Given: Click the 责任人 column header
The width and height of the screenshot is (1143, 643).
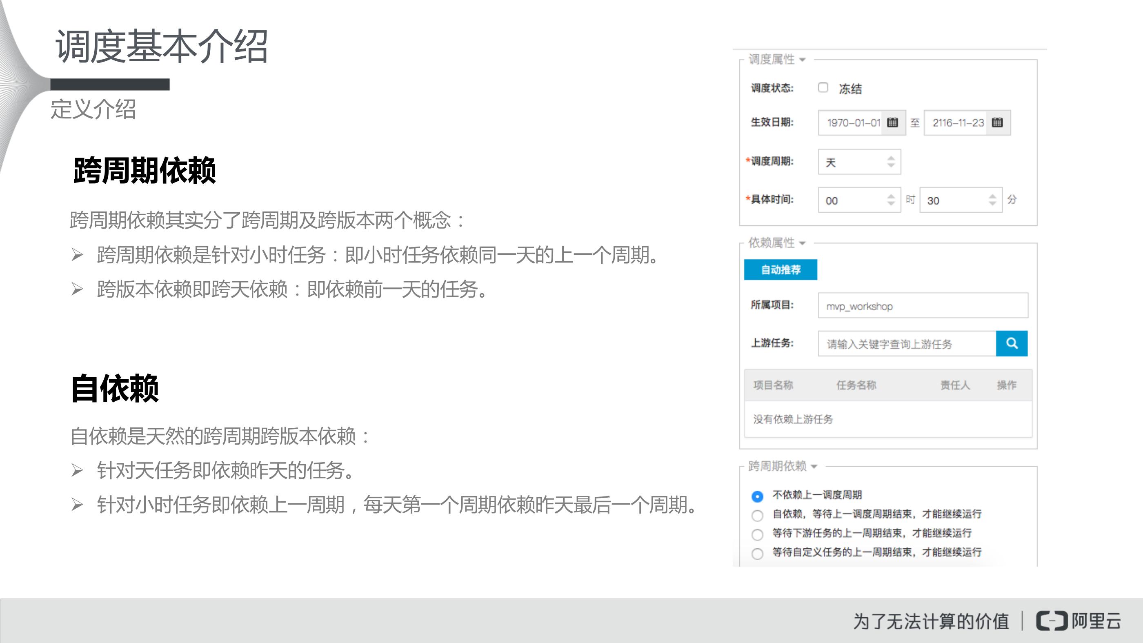Looking at the screenshot, I should (955, 385).
